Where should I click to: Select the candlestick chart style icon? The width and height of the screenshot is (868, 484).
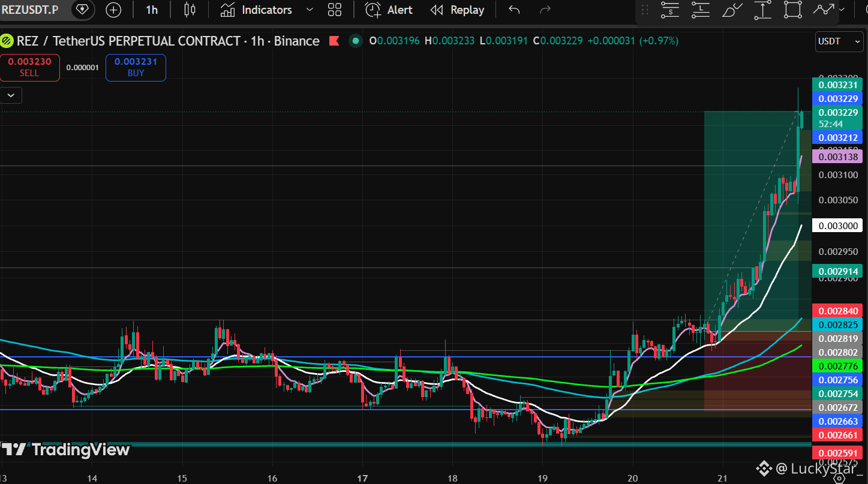point(190,10)
